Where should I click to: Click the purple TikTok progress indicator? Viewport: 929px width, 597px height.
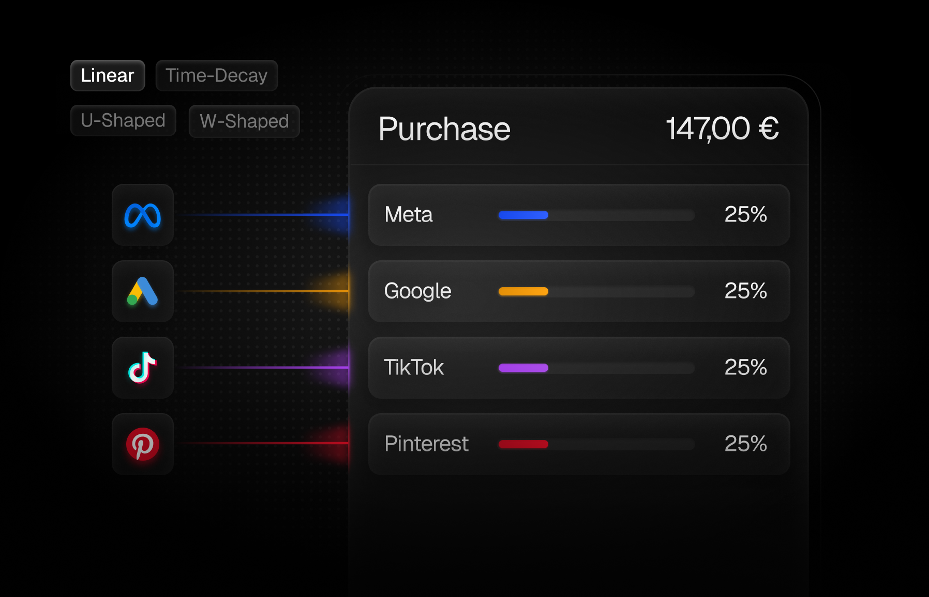(x=523, y=368)
